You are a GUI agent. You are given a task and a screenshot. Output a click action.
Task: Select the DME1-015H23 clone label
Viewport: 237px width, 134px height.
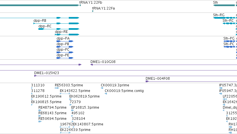coord(47,73)
